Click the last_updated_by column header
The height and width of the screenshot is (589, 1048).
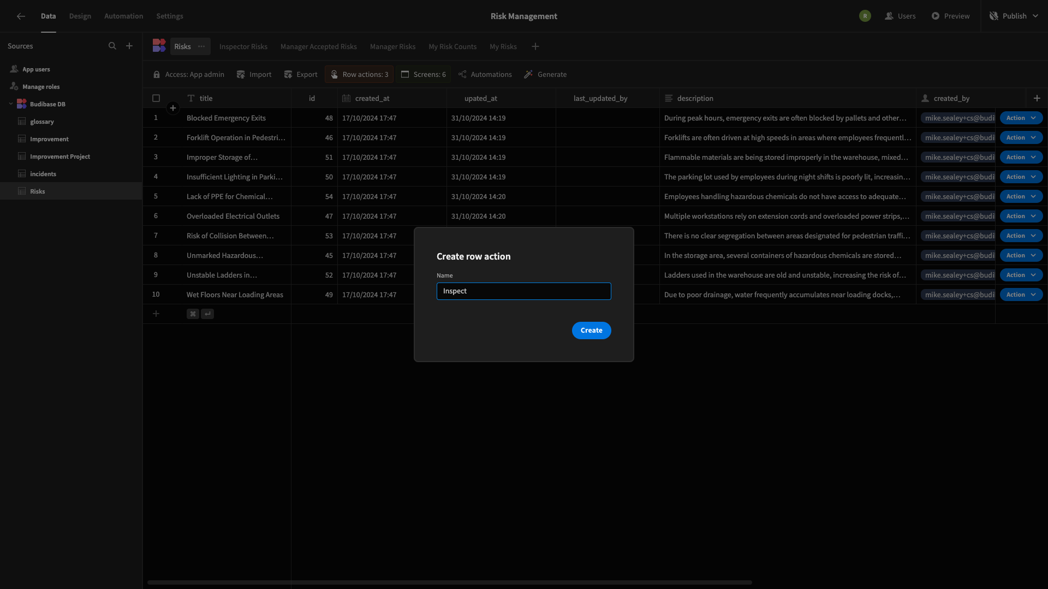click(608, 98)
